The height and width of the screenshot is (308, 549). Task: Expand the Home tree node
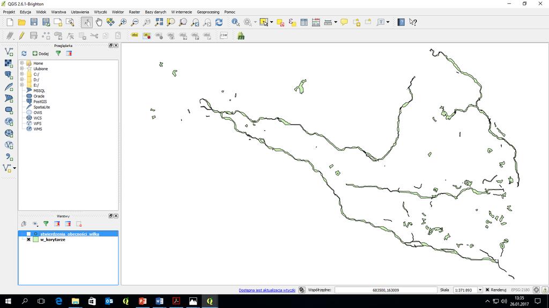click(x=21, y=63)
